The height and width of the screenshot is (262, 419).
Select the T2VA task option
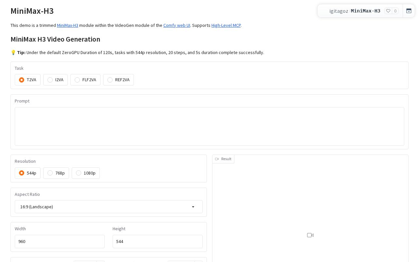(28, 80)
